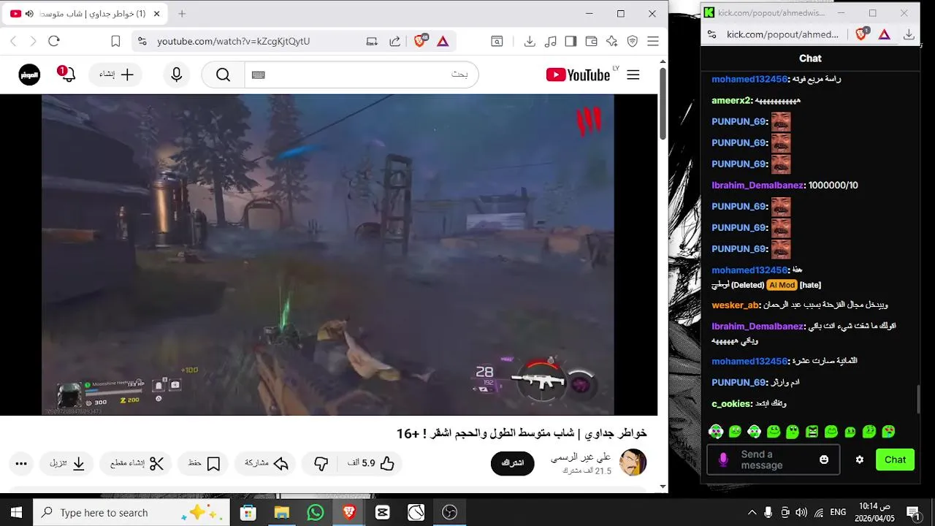The image size is (935, 526).
Task: Open the channel avatar below the video
Action: (x=633, y=462)
